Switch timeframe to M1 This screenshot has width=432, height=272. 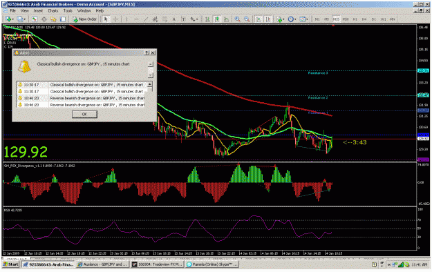click(317, 19)
